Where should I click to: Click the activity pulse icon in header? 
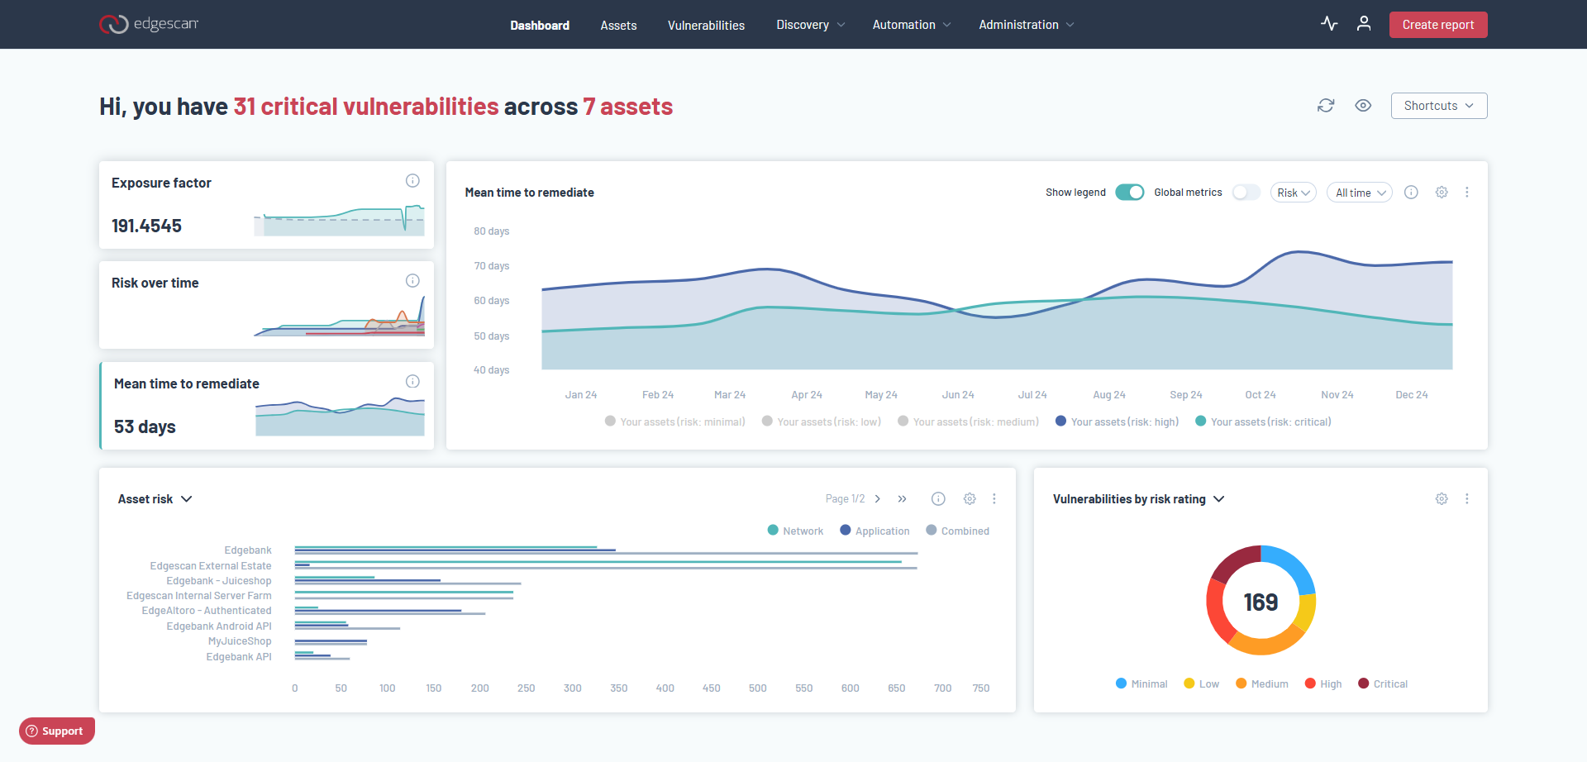pos(1329,24)
